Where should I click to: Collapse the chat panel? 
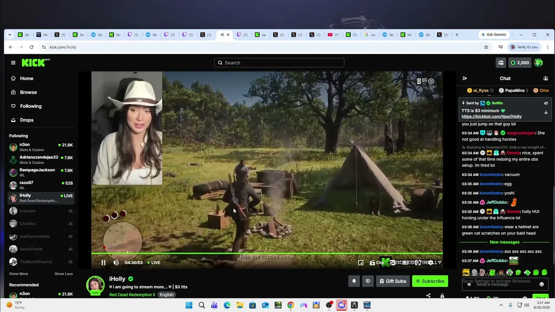464,78
